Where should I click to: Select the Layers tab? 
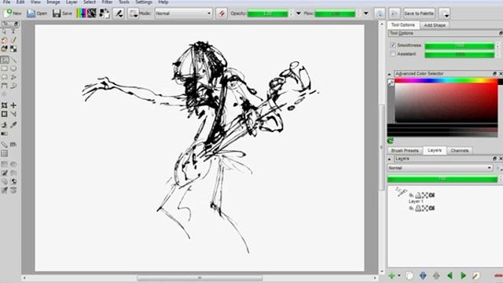pos(435,150)
